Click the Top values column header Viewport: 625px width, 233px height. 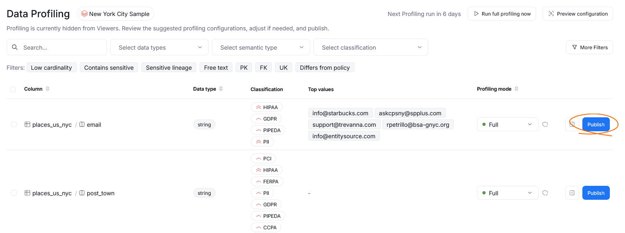pyautogui.click(x=321, y=89)
